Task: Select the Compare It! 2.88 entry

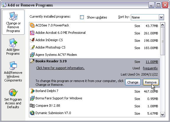Action: click(94, 106)
